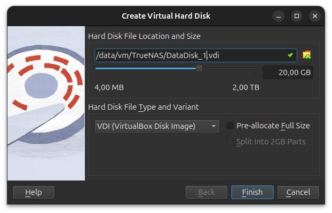Enable Pre-allocate Full Size checkbox
Screen dimensions: 332x213
coord(230,126)
